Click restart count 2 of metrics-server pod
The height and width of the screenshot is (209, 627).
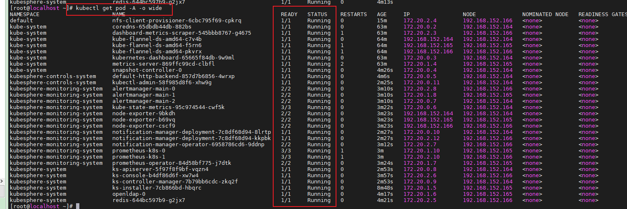[342, 64]
